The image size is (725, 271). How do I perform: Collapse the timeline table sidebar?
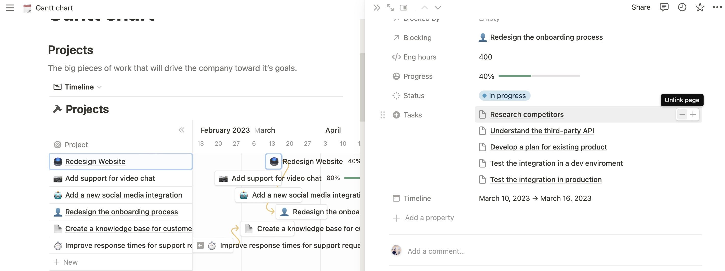click(x=181, y=130)
